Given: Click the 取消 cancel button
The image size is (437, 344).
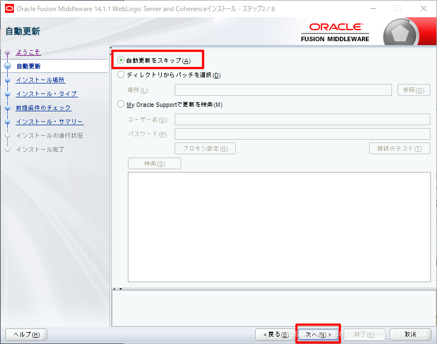Looking at the screenshot, I should coord(410,334).
